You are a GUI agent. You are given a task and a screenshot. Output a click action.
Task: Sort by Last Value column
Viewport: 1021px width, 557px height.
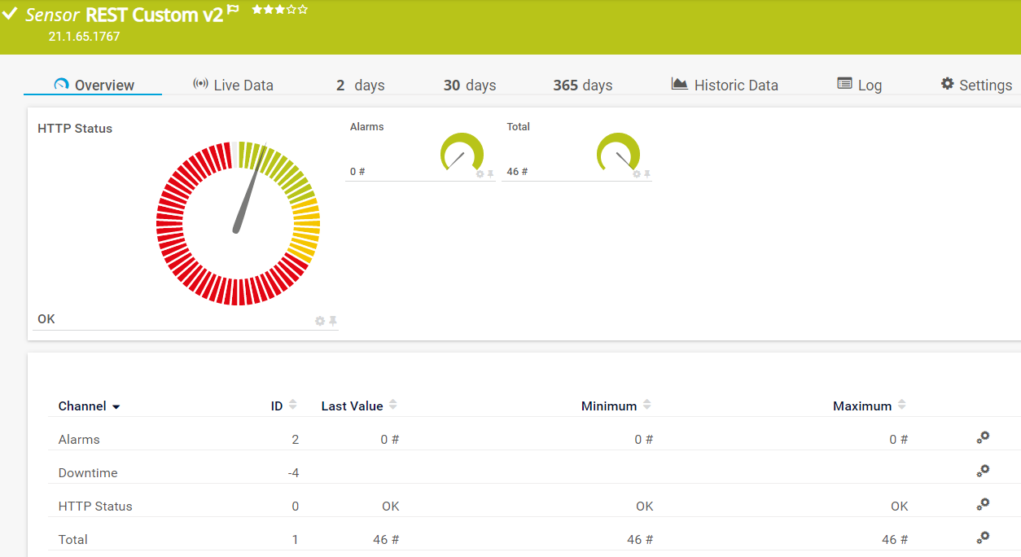tap(393, 405)
